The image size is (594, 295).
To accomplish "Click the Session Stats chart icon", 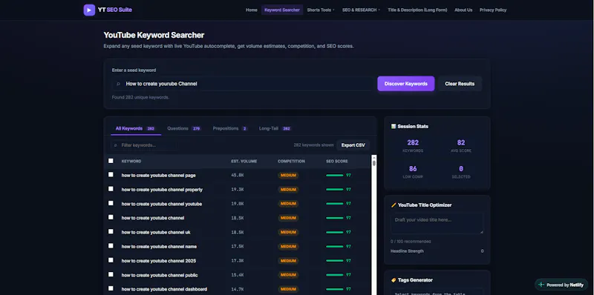I will coord(394,126).
